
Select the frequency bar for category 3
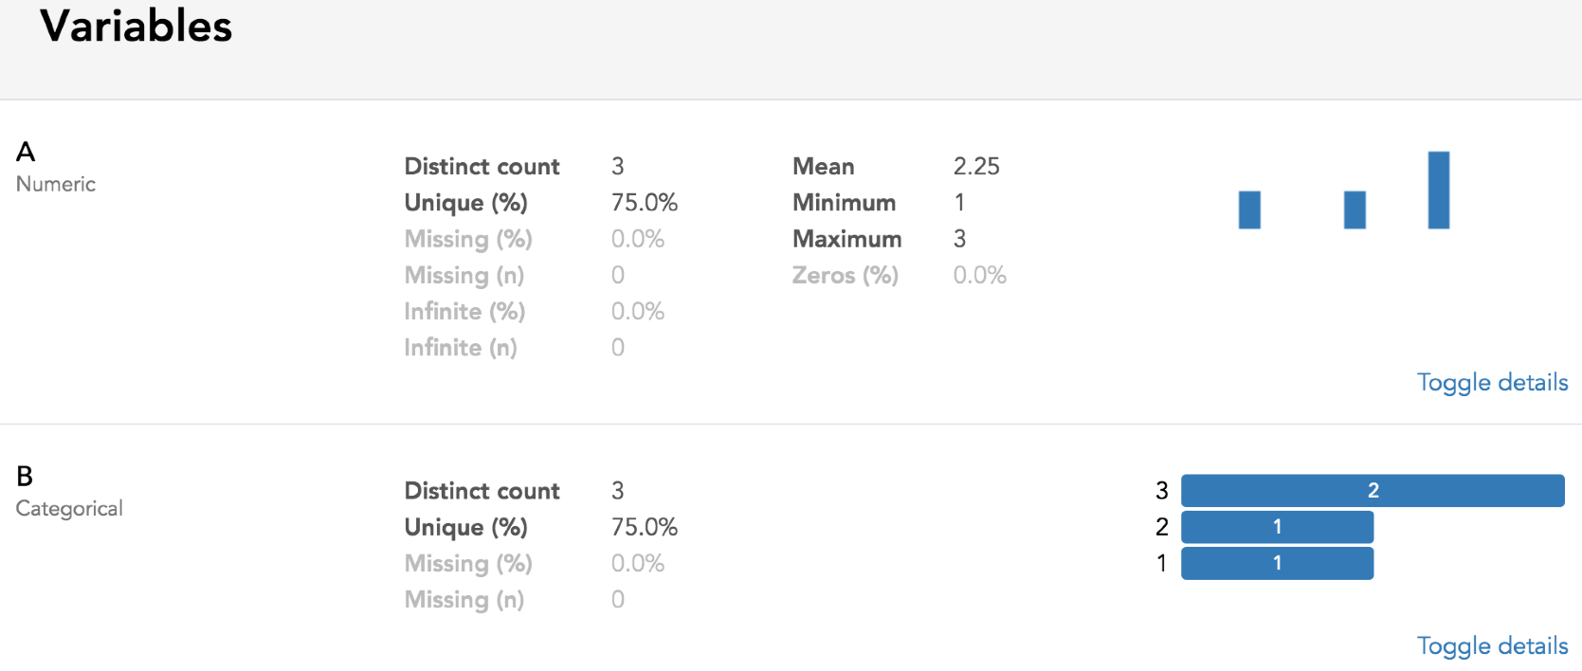[1373, 490]
